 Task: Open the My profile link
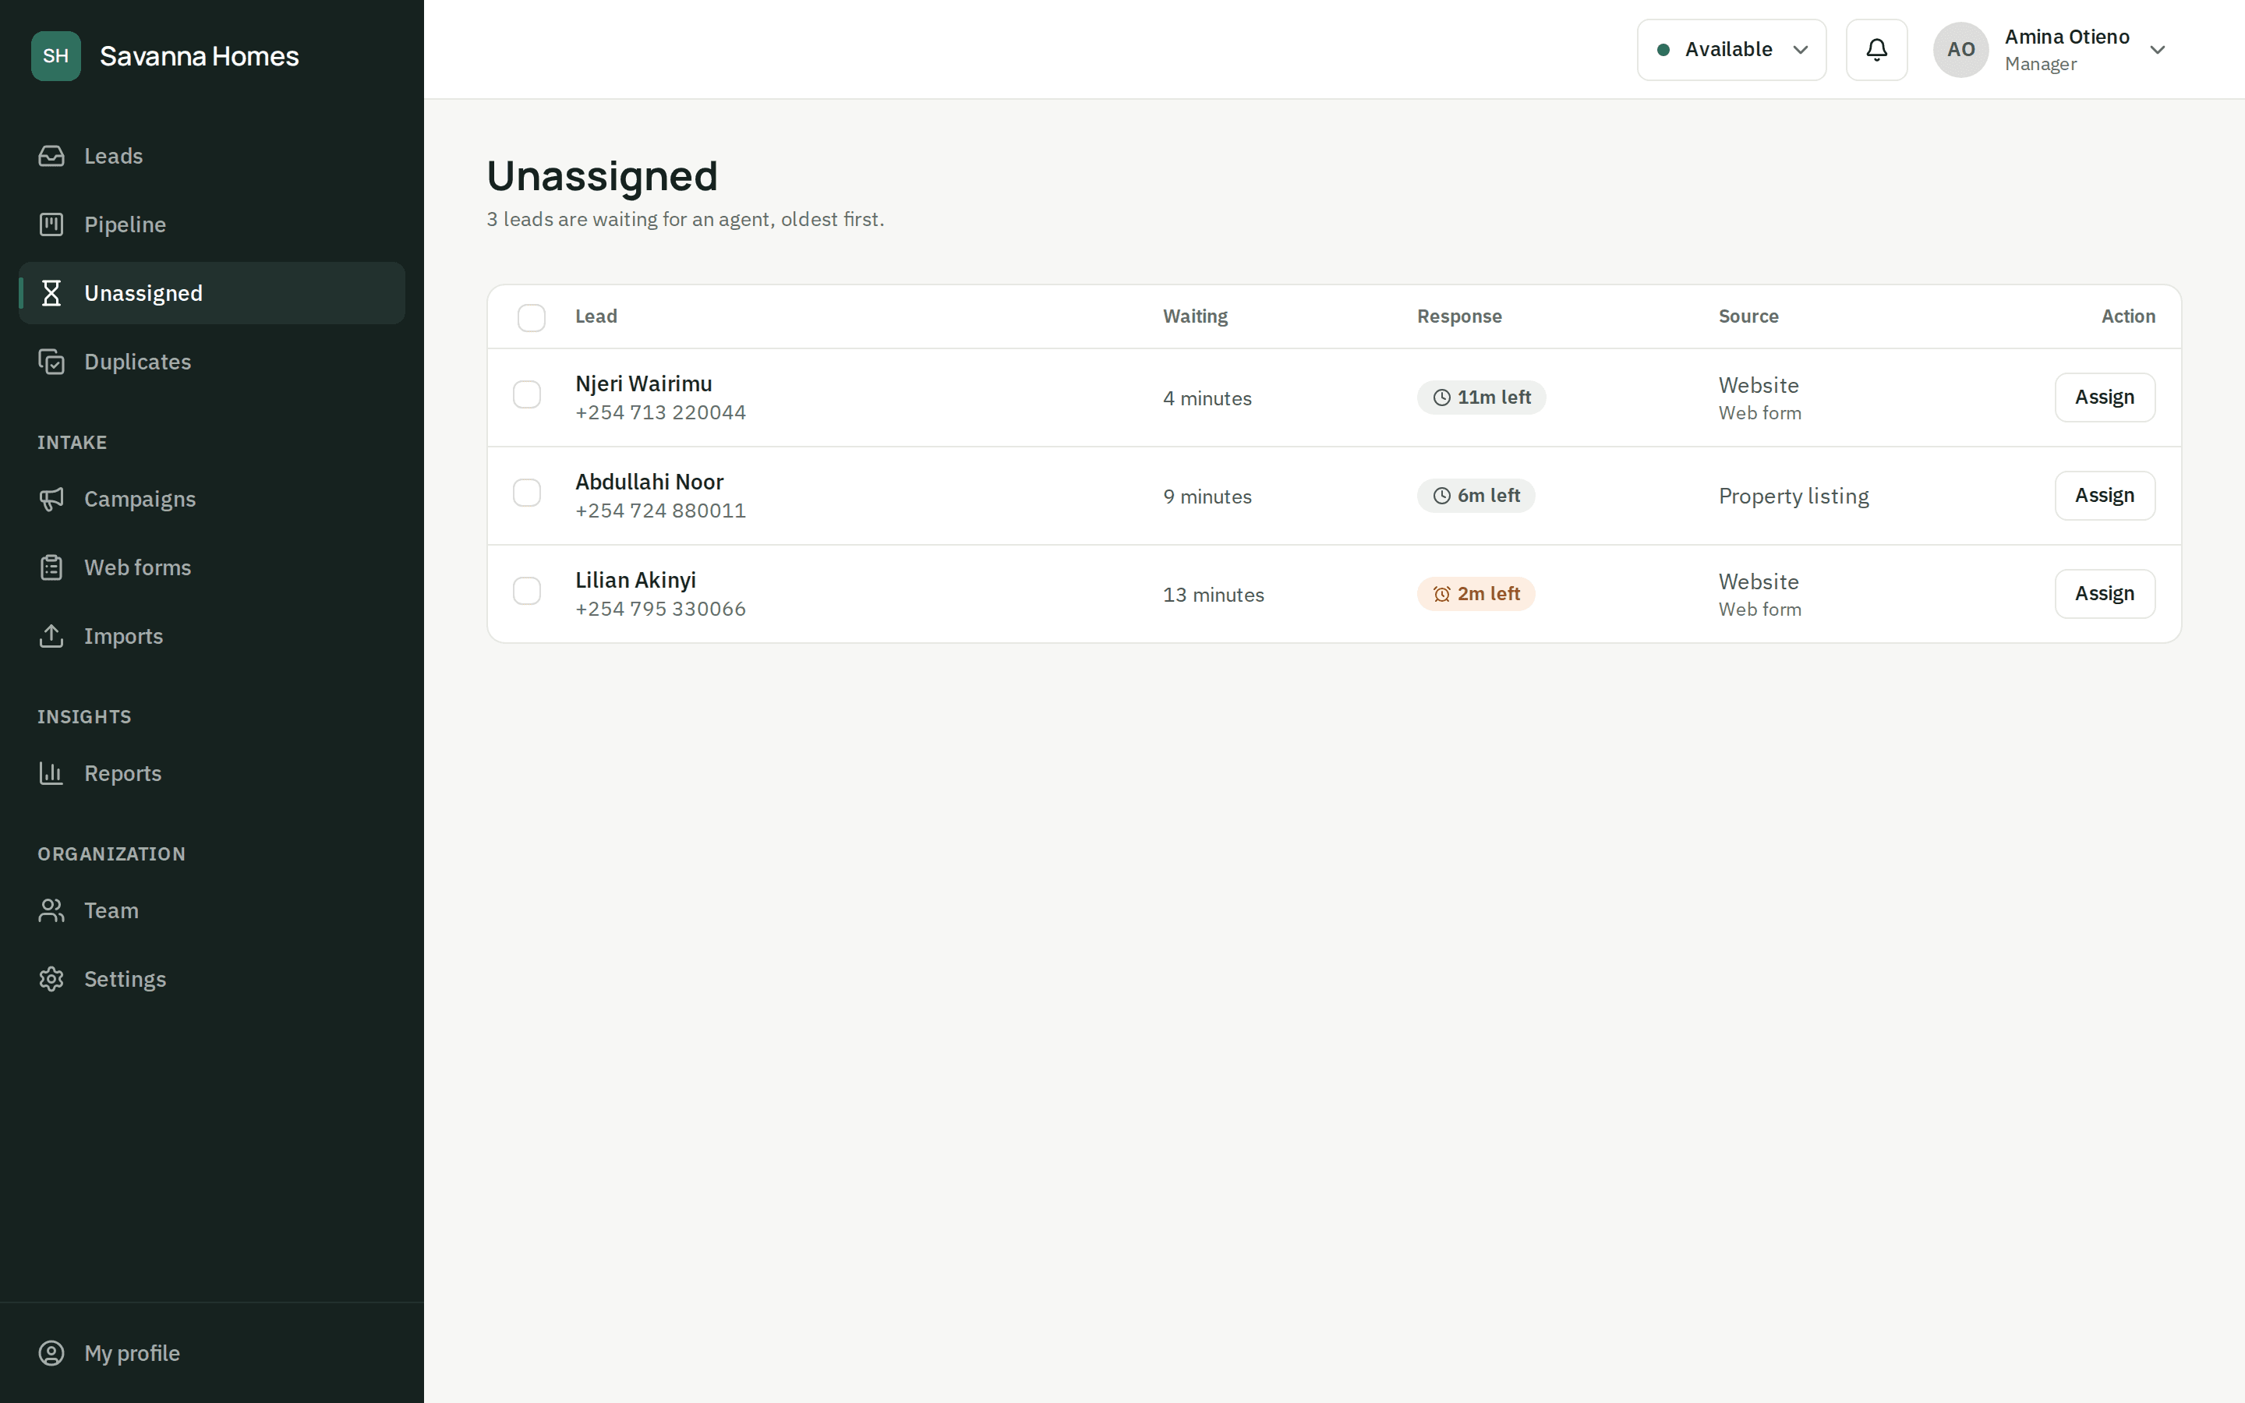click(x=211, y=1354)
